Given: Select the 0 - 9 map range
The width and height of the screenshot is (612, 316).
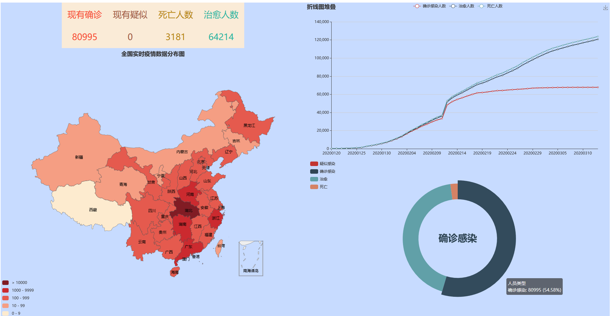Looking at the screenshot, I should pyautogui.click(x=5, y=313).
